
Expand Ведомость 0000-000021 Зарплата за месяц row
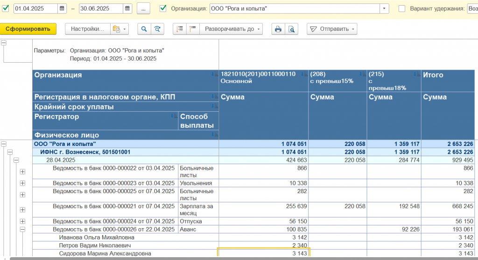click(x=22, y=209)
